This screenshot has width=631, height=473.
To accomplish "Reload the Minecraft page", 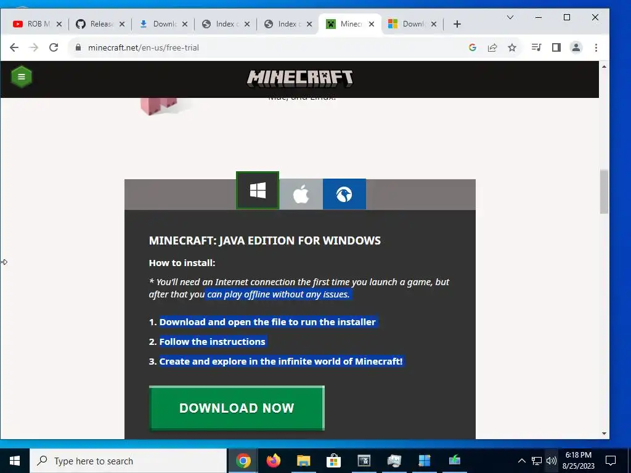I will pyautogui.click(x=54, y=47).
